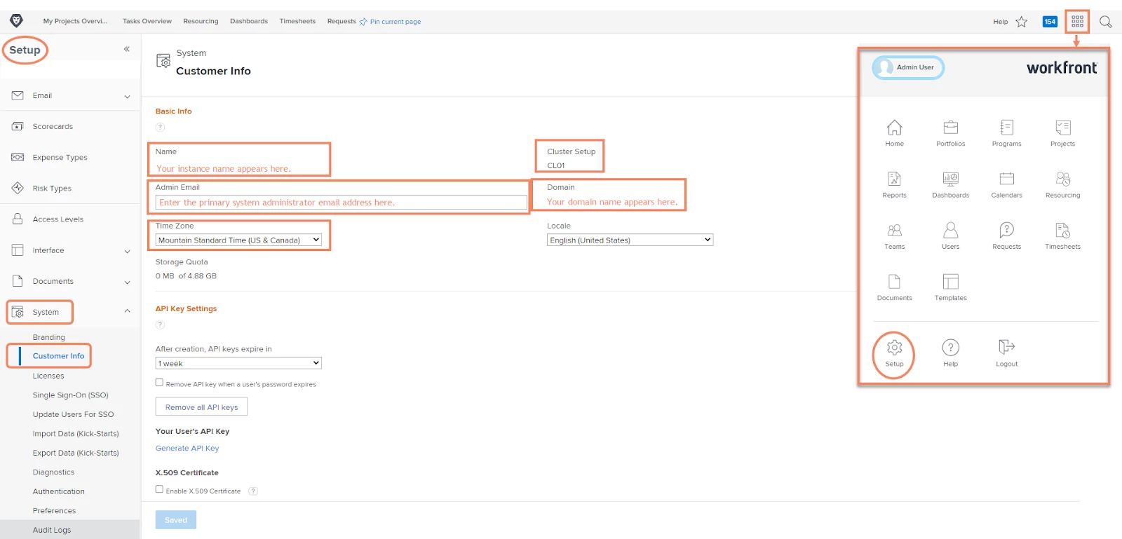
Task: Open Projects from the main menu
Action: (1063, 133)
